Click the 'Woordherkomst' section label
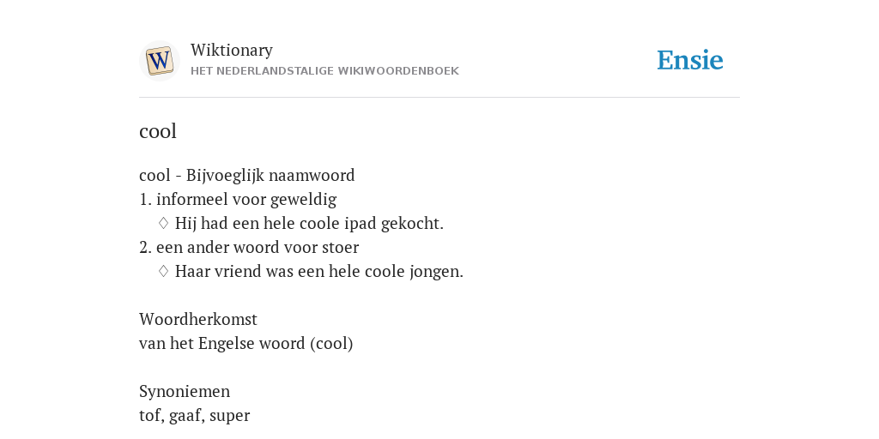Screen dimensions: 879x439 pos(198,319)
